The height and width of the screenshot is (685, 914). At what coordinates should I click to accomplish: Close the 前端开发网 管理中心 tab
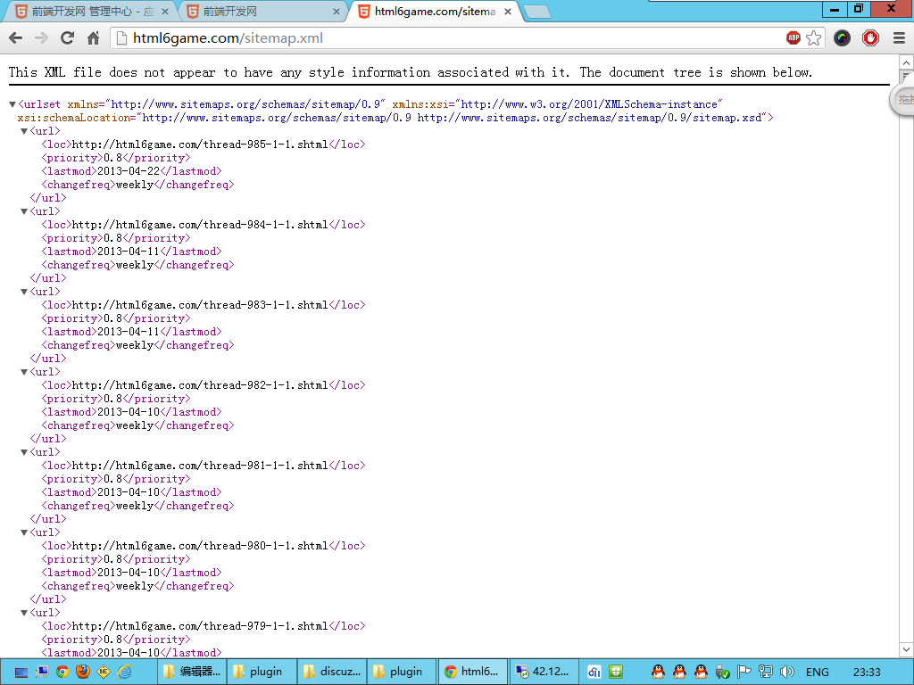click(x=164, y=12)
